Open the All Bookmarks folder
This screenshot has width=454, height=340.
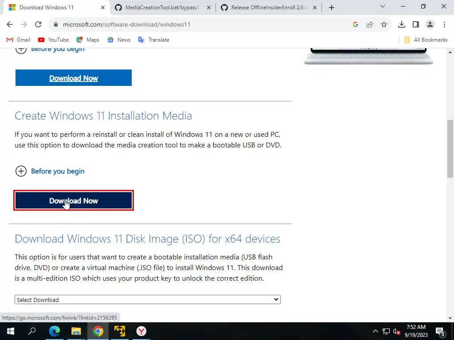tap(426, 40)
